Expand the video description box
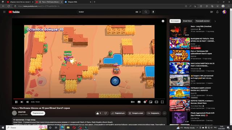The image size is (232, 130). point(89,121)
